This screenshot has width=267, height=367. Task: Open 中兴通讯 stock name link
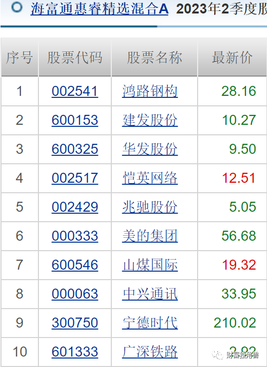pyautogui.click(x=150, y=294)
